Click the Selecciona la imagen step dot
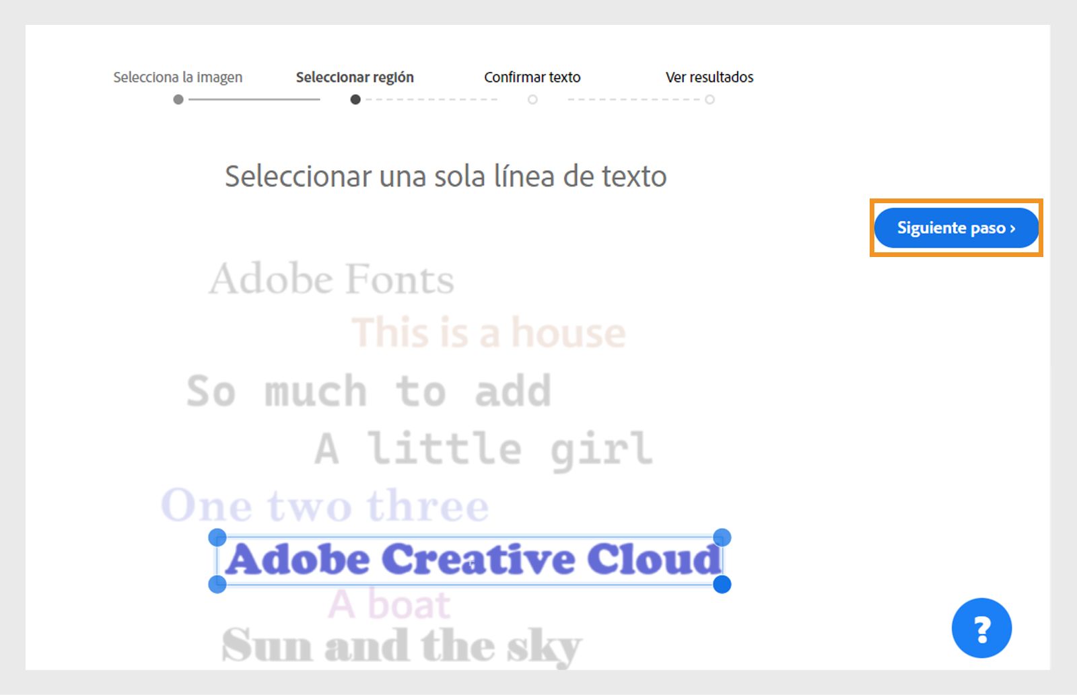 tap(178, 100)
